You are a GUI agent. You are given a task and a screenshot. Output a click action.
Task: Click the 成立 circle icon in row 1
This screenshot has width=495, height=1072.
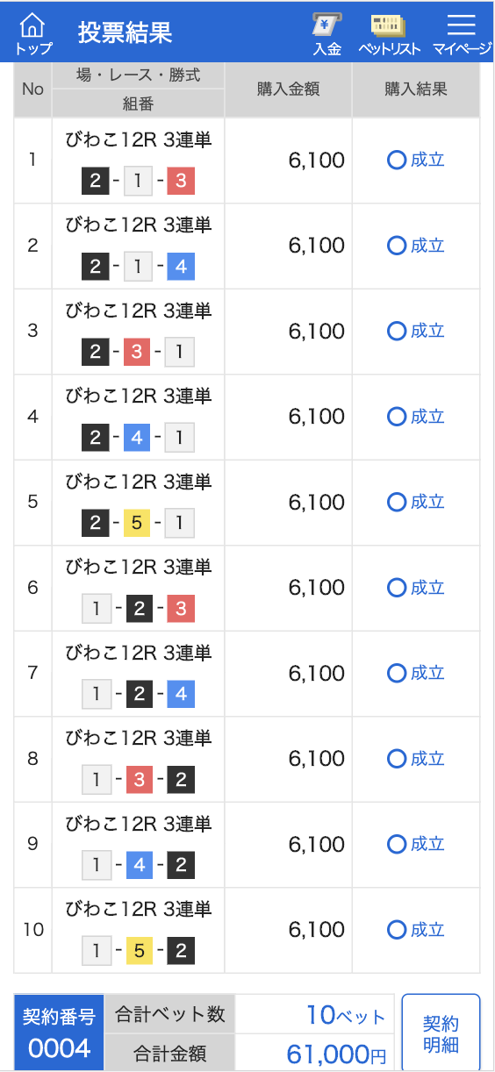[397, 160]
